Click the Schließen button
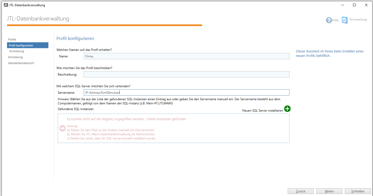Image resolution: width=373 pixels, height=196 pixels. pos(358,191)
